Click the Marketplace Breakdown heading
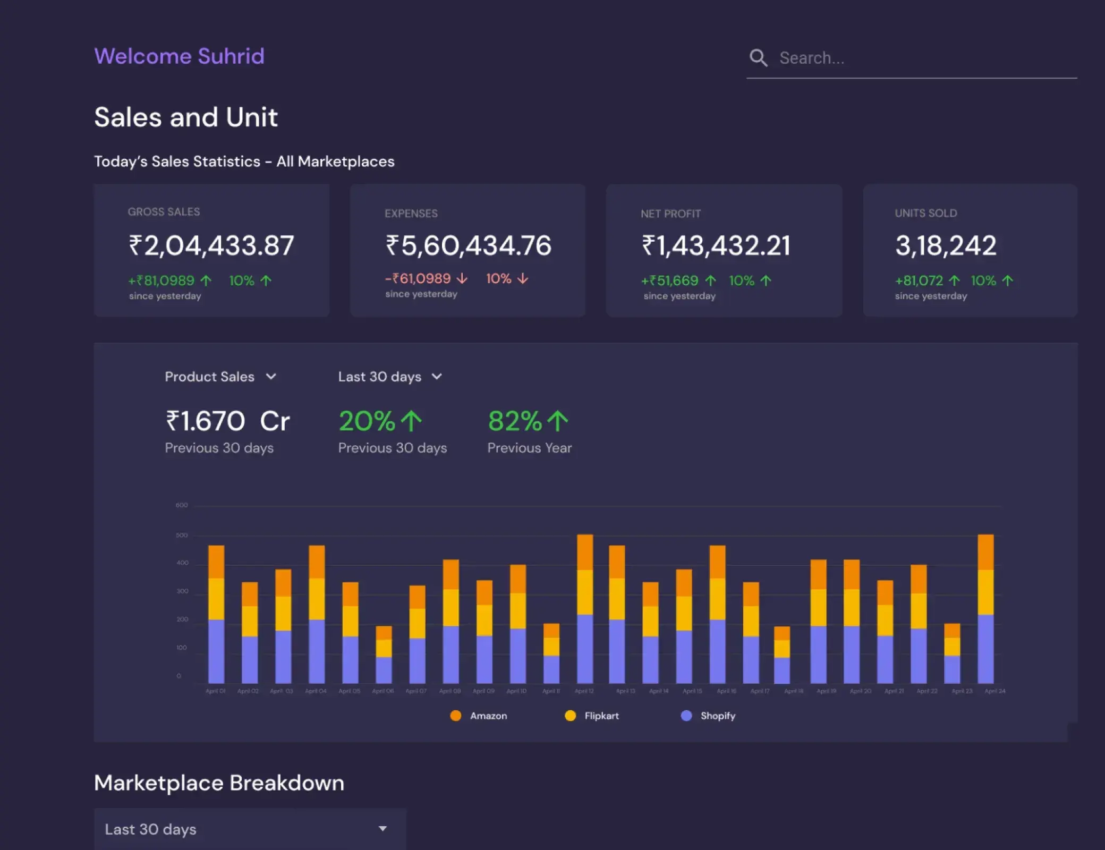 coord(219,783)
